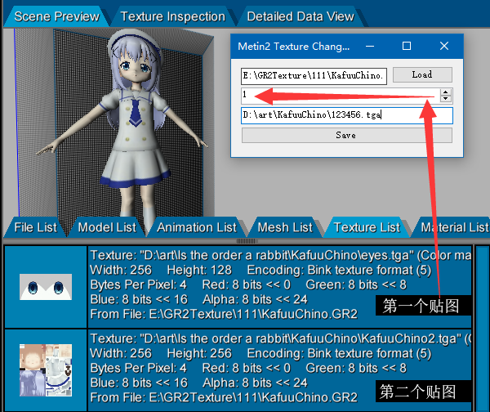Click the KafuuChino2.tga texture thumbnail
This screenshot has height=412, width=490.
pos(46,370)
